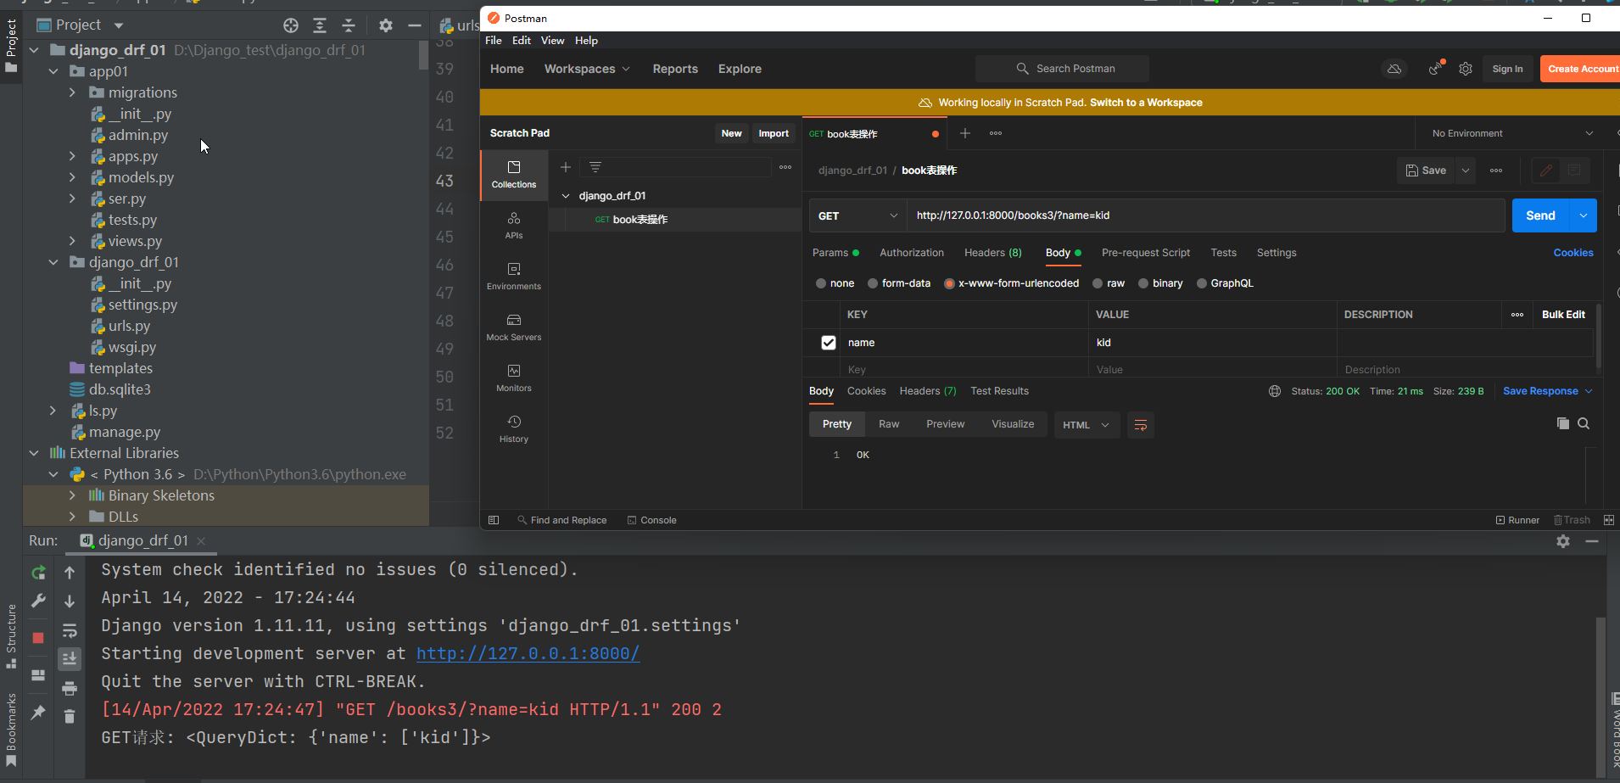1620x783 pixels.
Task: Click the Create Account button
Action: pos(1581,69)
